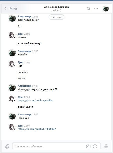Click the paperclip attachment icon
The height and width of the screenshot is (153, 113).
[7, 146]
